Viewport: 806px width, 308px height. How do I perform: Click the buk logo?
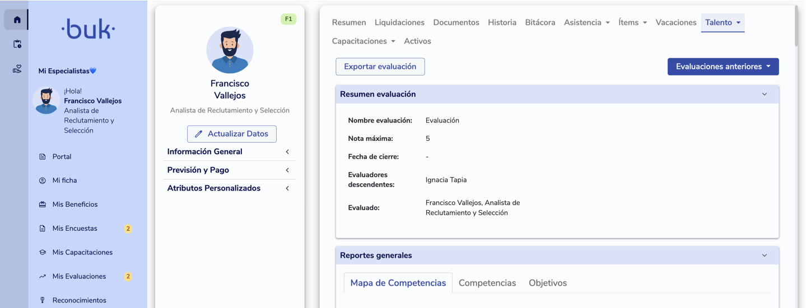pyautogui.click(x=88, y=29)
